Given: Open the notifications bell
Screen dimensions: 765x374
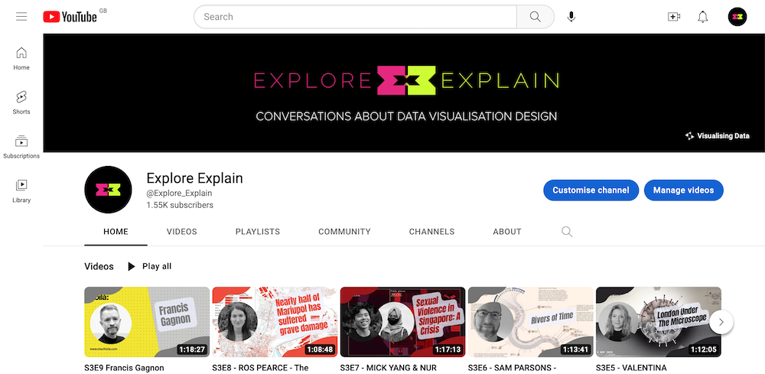Looking at the screenshot, I should (x=702, y=17).
